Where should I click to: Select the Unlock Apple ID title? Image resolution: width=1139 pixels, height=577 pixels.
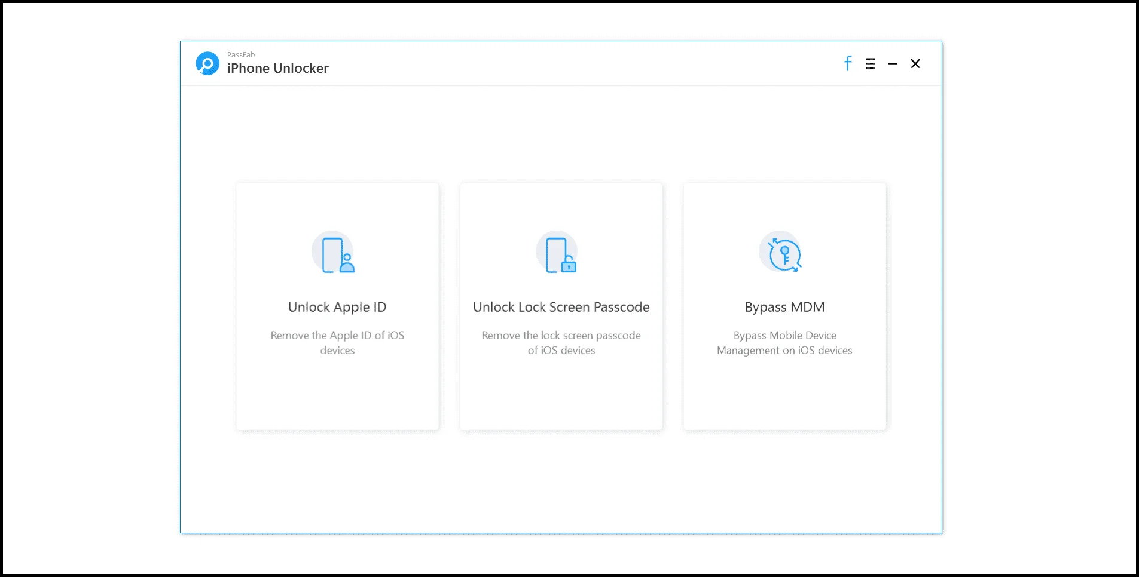(337, 307)
